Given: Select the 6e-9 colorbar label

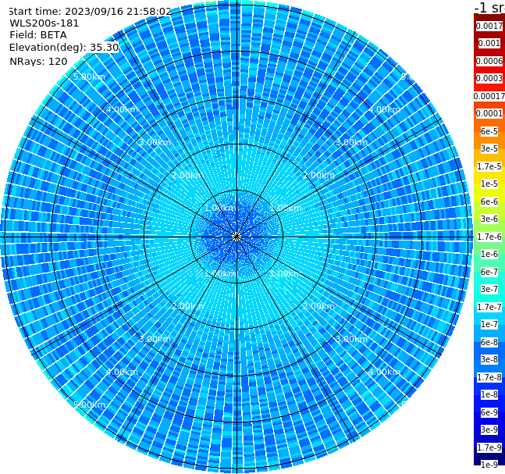Looking at the screenshot, I should (489, 412).
